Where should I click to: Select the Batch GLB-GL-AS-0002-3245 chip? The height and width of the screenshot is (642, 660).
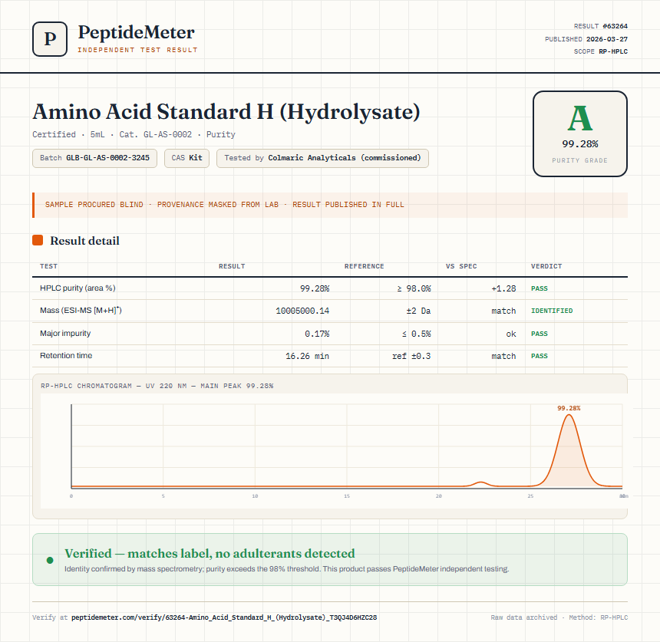(94, 158)
